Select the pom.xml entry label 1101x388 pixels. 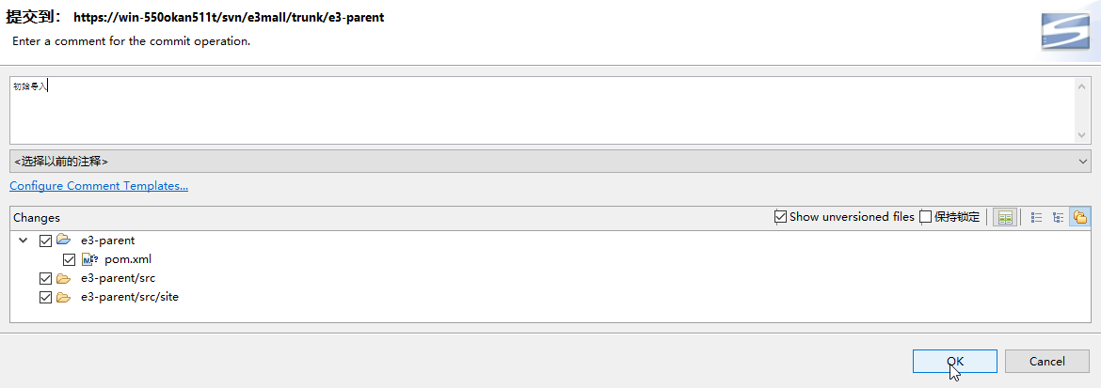click(127, 259)
